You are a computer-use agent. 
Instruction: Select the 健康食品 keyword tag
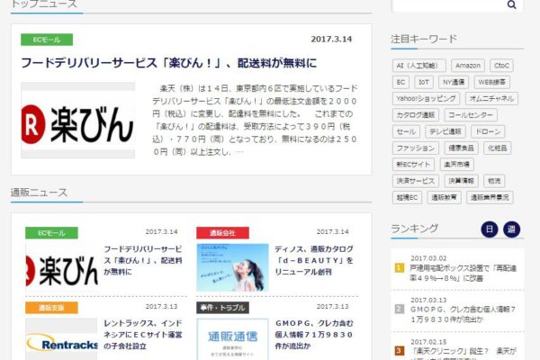pos(461,148)
